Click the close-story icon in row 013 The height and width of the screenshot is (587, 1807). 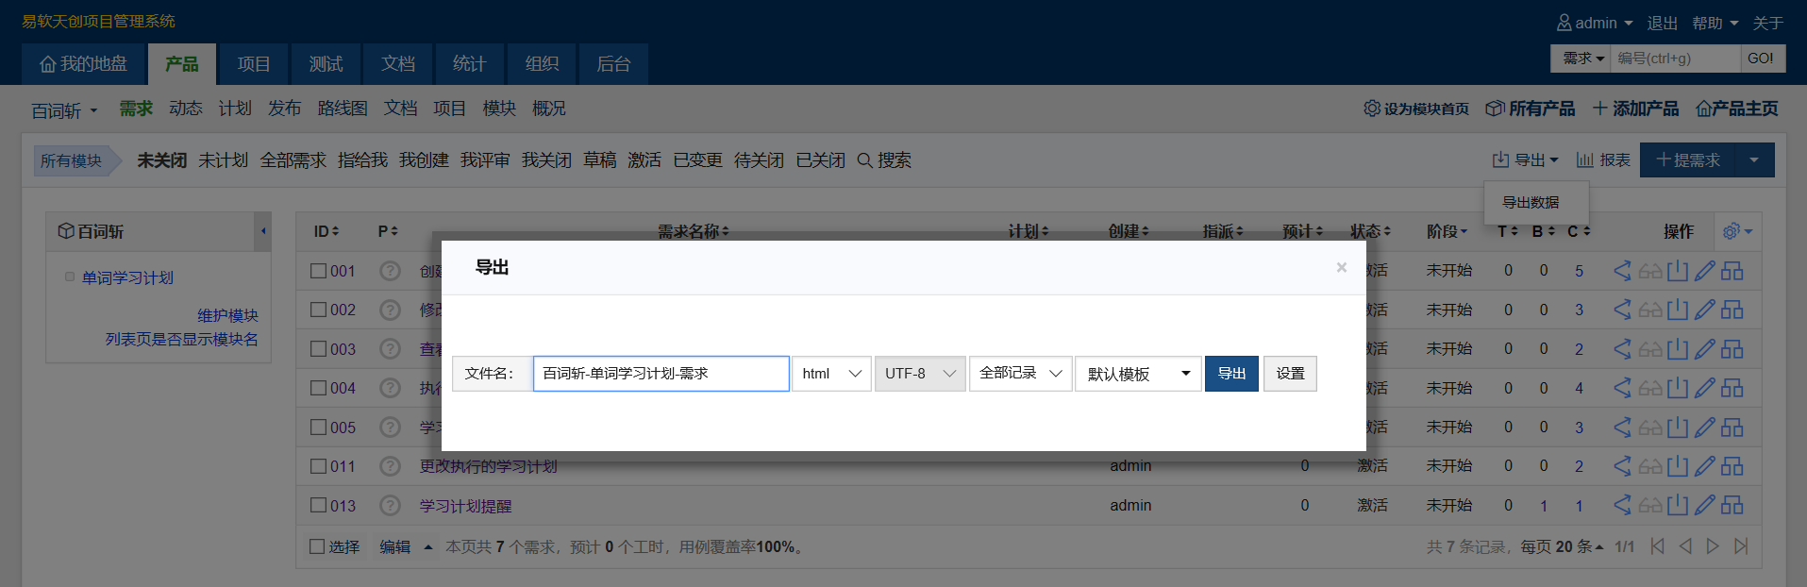1677,505
